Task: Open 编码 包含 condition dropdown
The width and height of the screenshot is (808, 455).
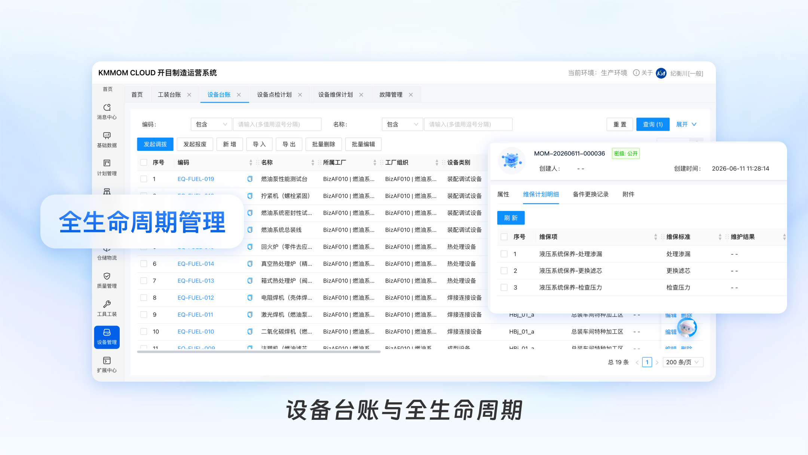Action: point(211,124)
